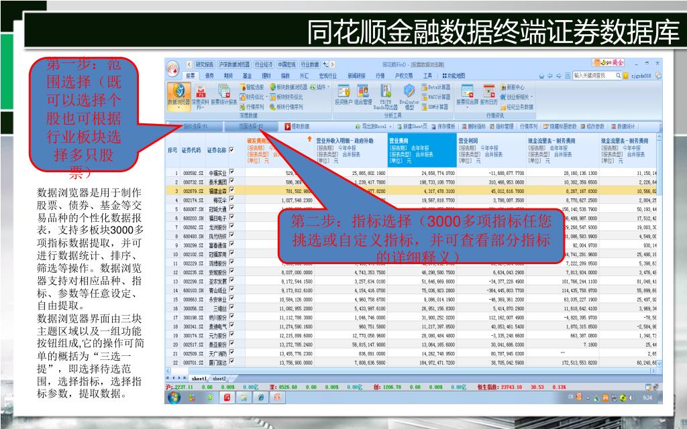Click 营业费用 column header
687x429 pixels.
coord(421,151)
